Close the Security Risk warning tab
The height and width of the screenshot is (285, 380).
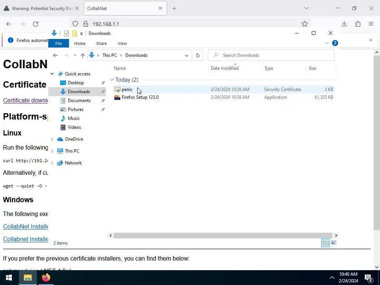pyautogui.click(x=77, y=8)
